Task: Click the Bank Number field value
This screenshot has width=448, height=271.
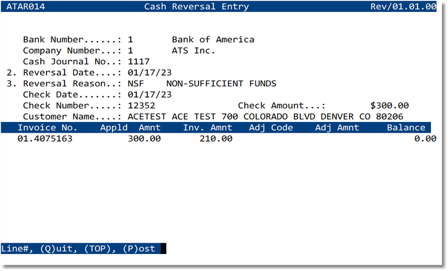Action: (131, 40)
